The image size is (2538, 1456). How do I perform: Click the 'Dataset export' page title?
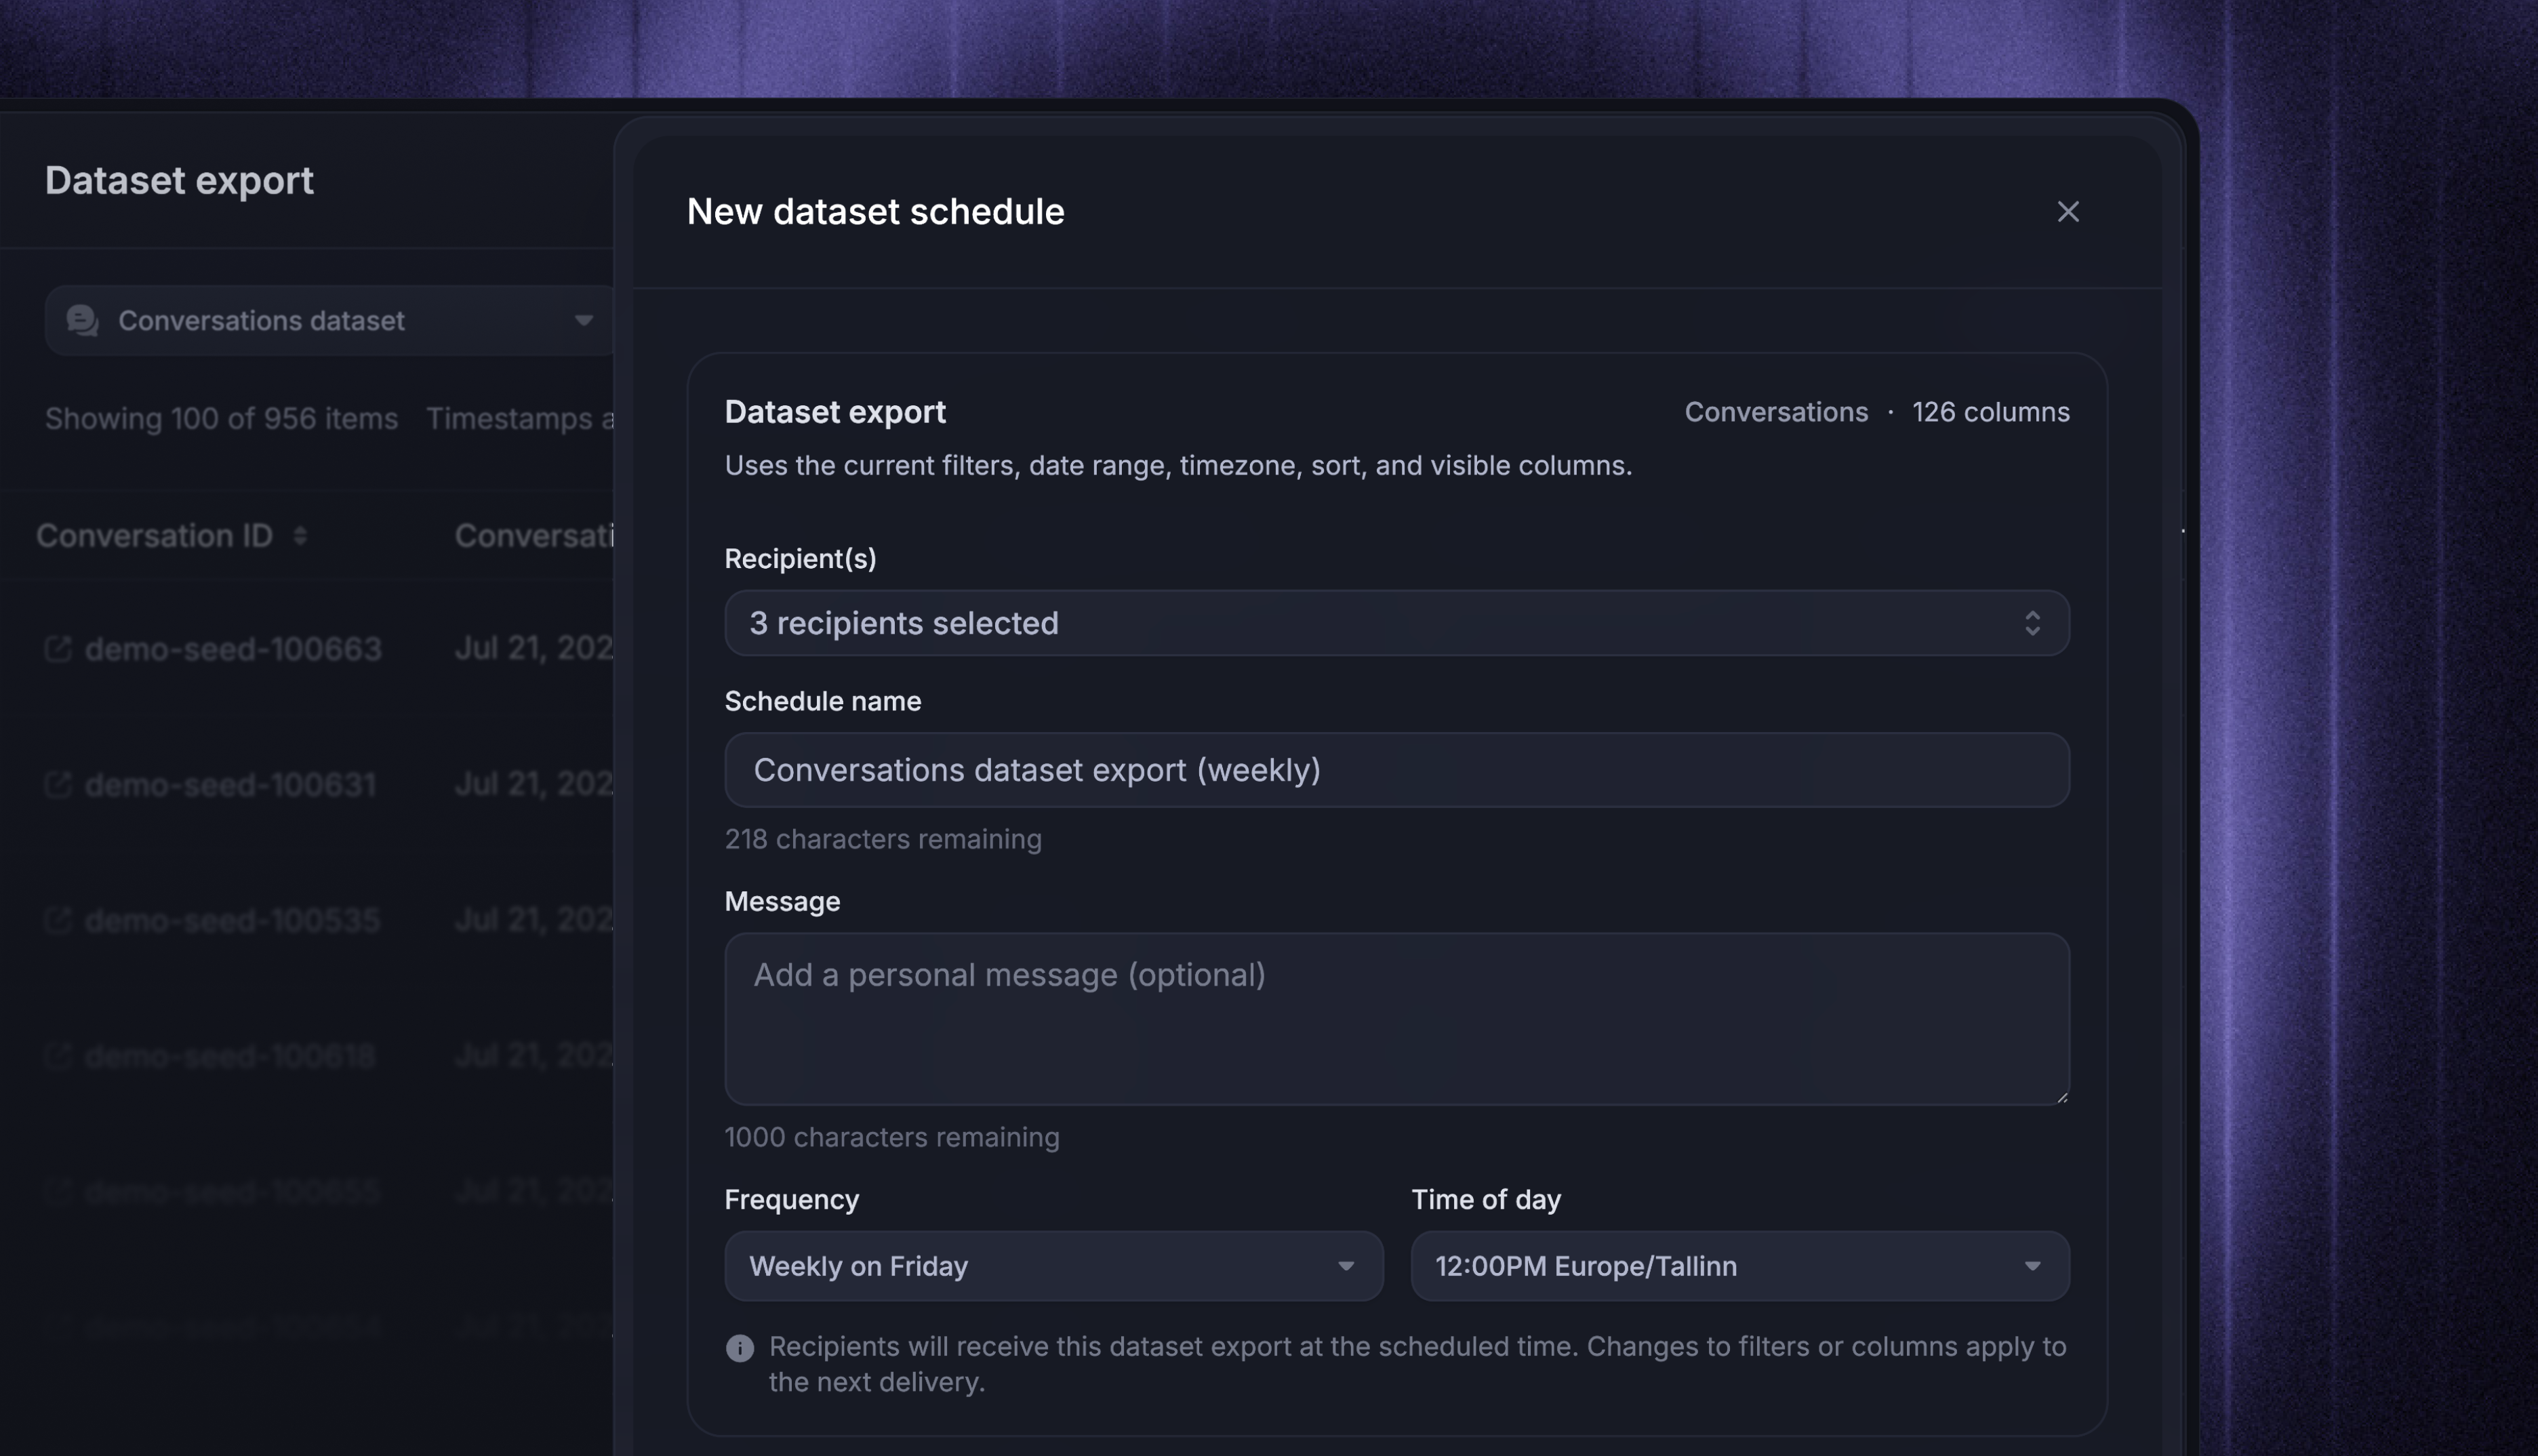pyautogui.click(x=179, y=181)
